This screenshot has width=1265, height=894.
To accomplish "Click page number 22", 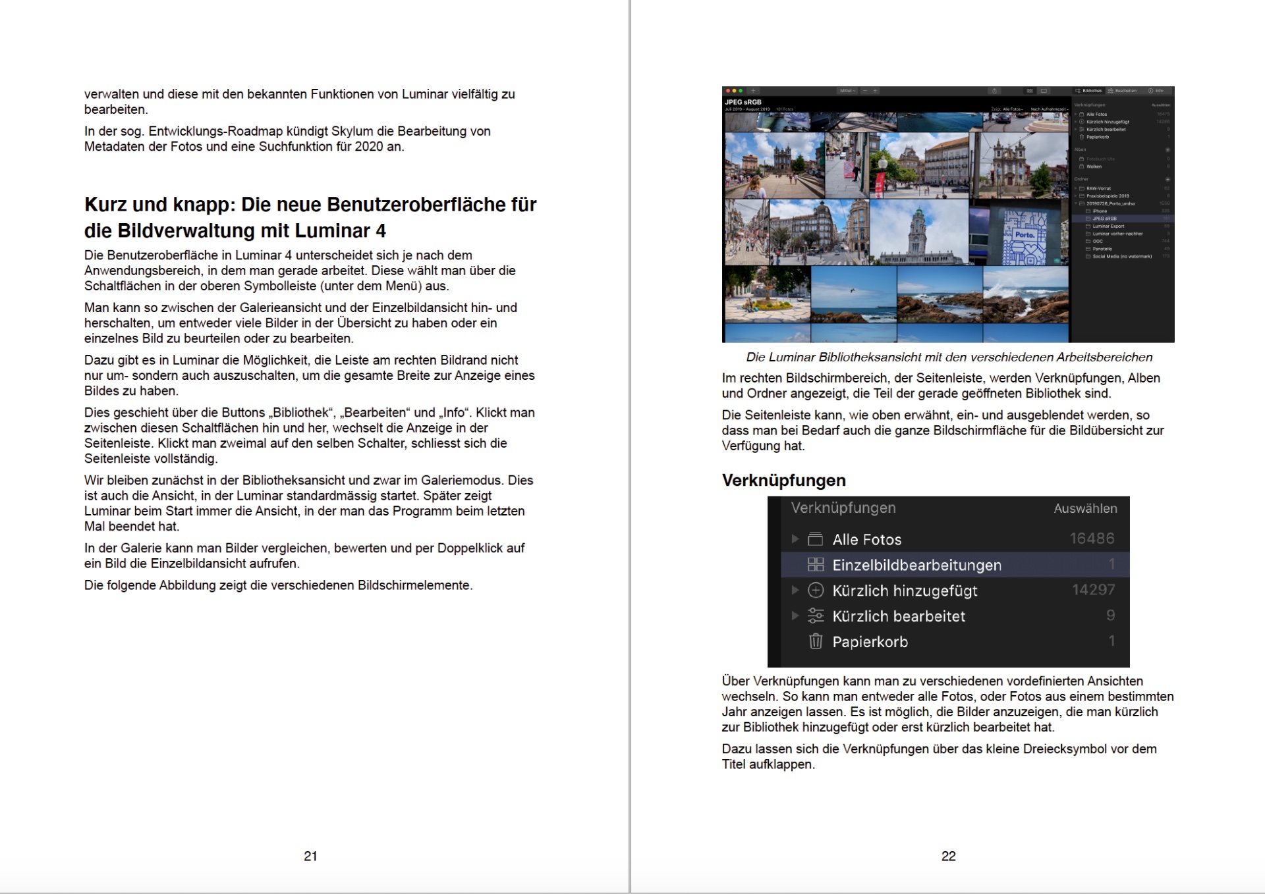I will pos(948,856).
